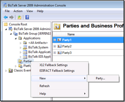Click the Classic Event Viewer icon
Viewport: 125px width, 102px height.
[x=10, y=71]
